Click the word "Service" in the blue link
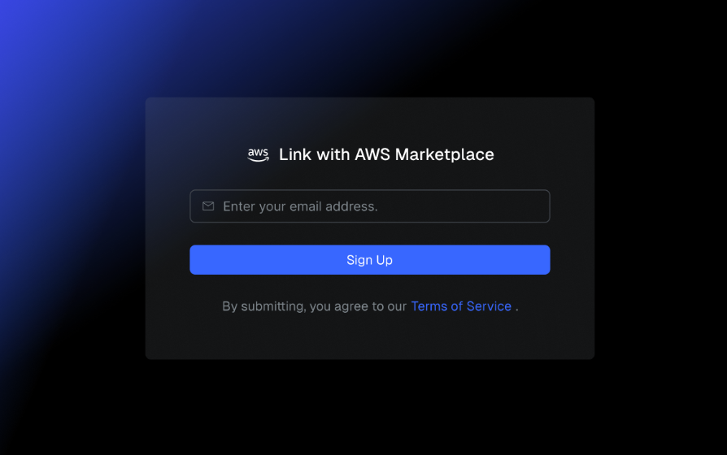The image size is (727, 455). pos(489,306)
